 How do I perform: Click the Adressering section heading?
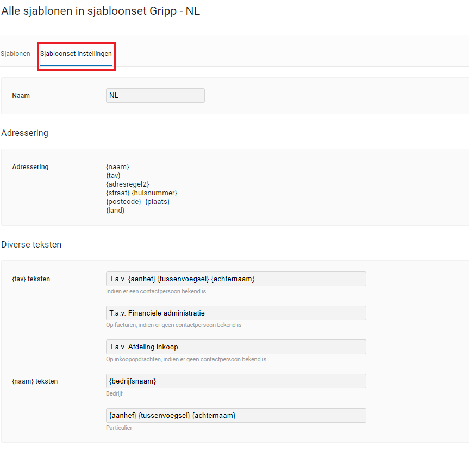(25, 133)
